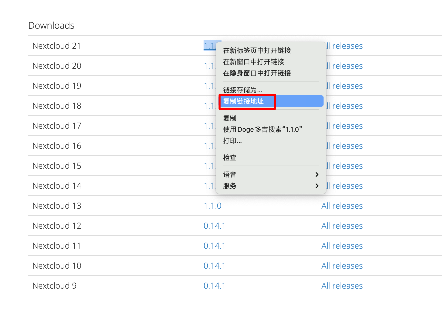
Task: Click the 'Nextcloud 9' row label
Action: pyautogui.click(x=55, y=286)
